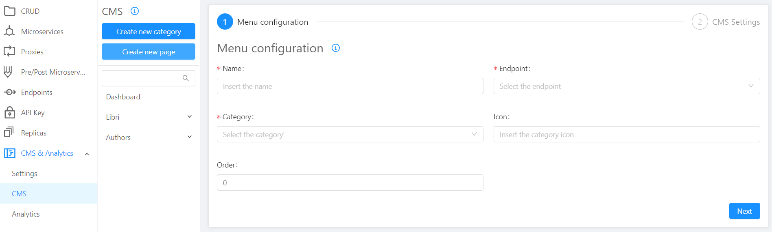Open the Category dropdown
Image resolution: width=772 pixels, height=232 pixels.
pos(350,134)
